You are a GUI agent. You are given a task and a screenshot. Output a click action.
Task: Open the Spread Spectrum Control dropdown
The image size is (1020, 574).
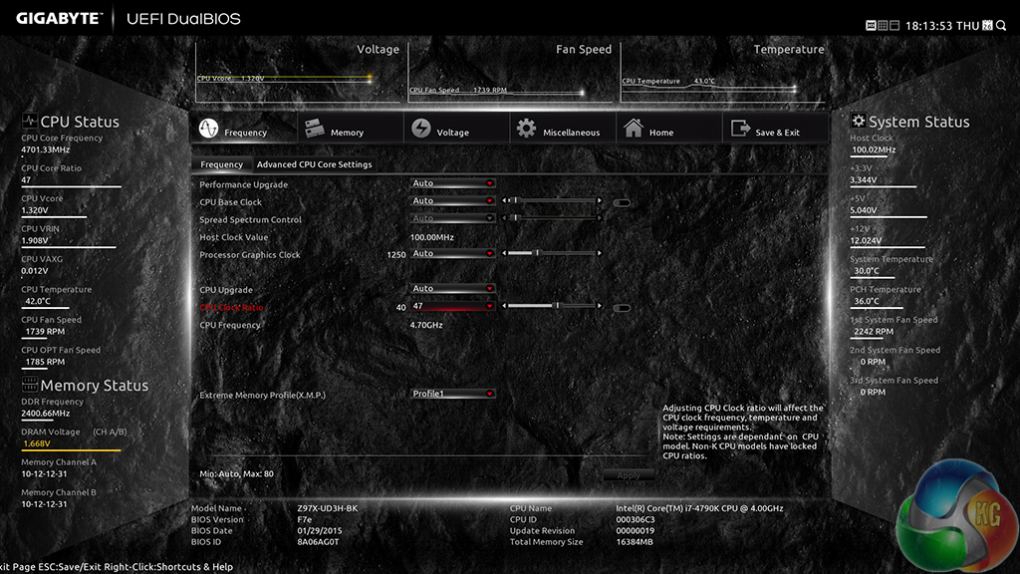click(x=452, y=218)
